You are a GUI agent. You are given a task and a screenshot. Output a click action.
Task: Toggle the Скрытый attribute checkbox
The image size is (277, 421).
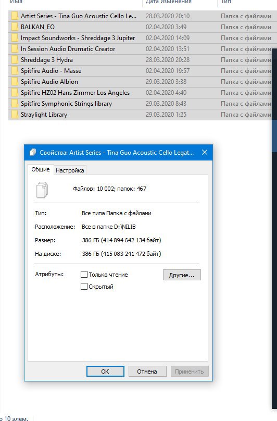pos(84,287)
